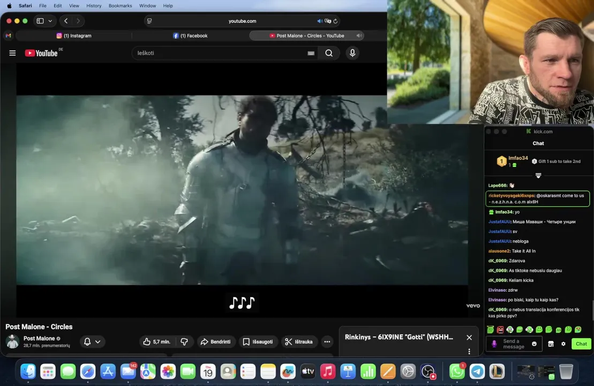Click chat message 'Take it All In'
Screen dimensions: 594x386
(523, 251)
